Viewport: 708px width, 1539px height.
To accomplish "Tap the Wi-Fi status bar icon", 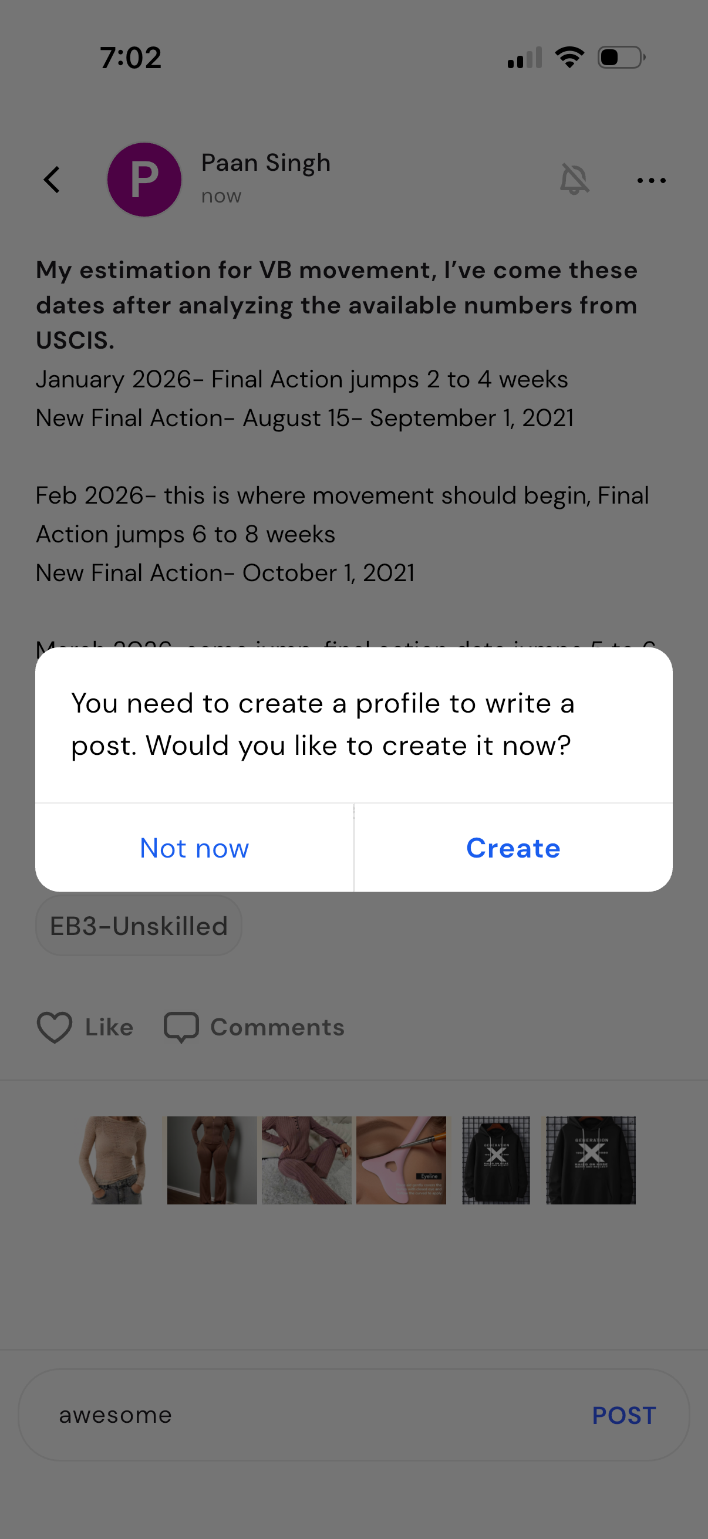I will click(x=569, y=58).
